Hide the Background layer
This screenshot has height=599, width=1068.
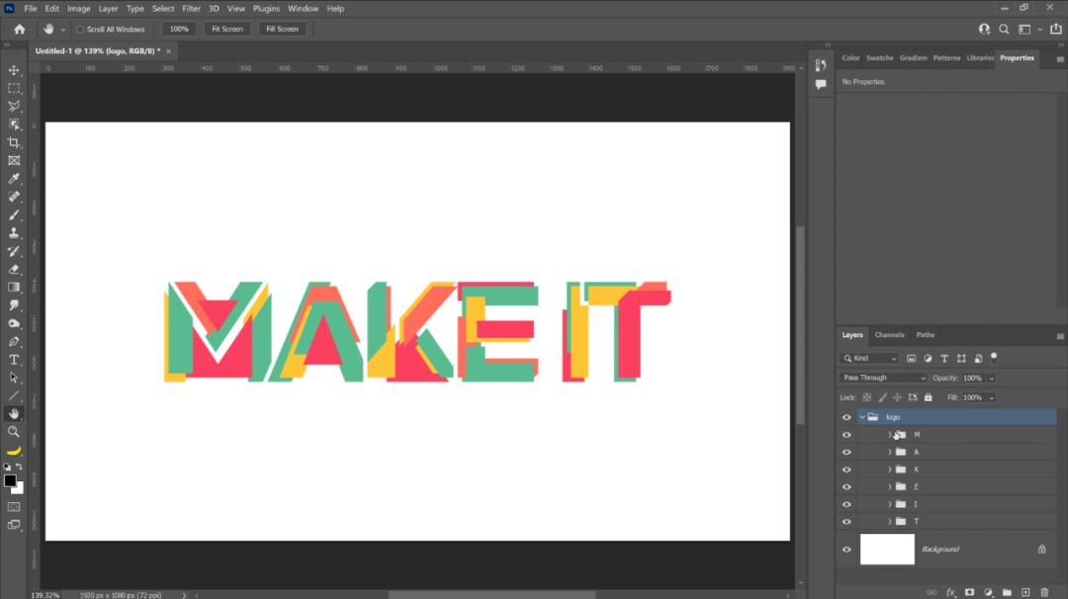point(846,550)
